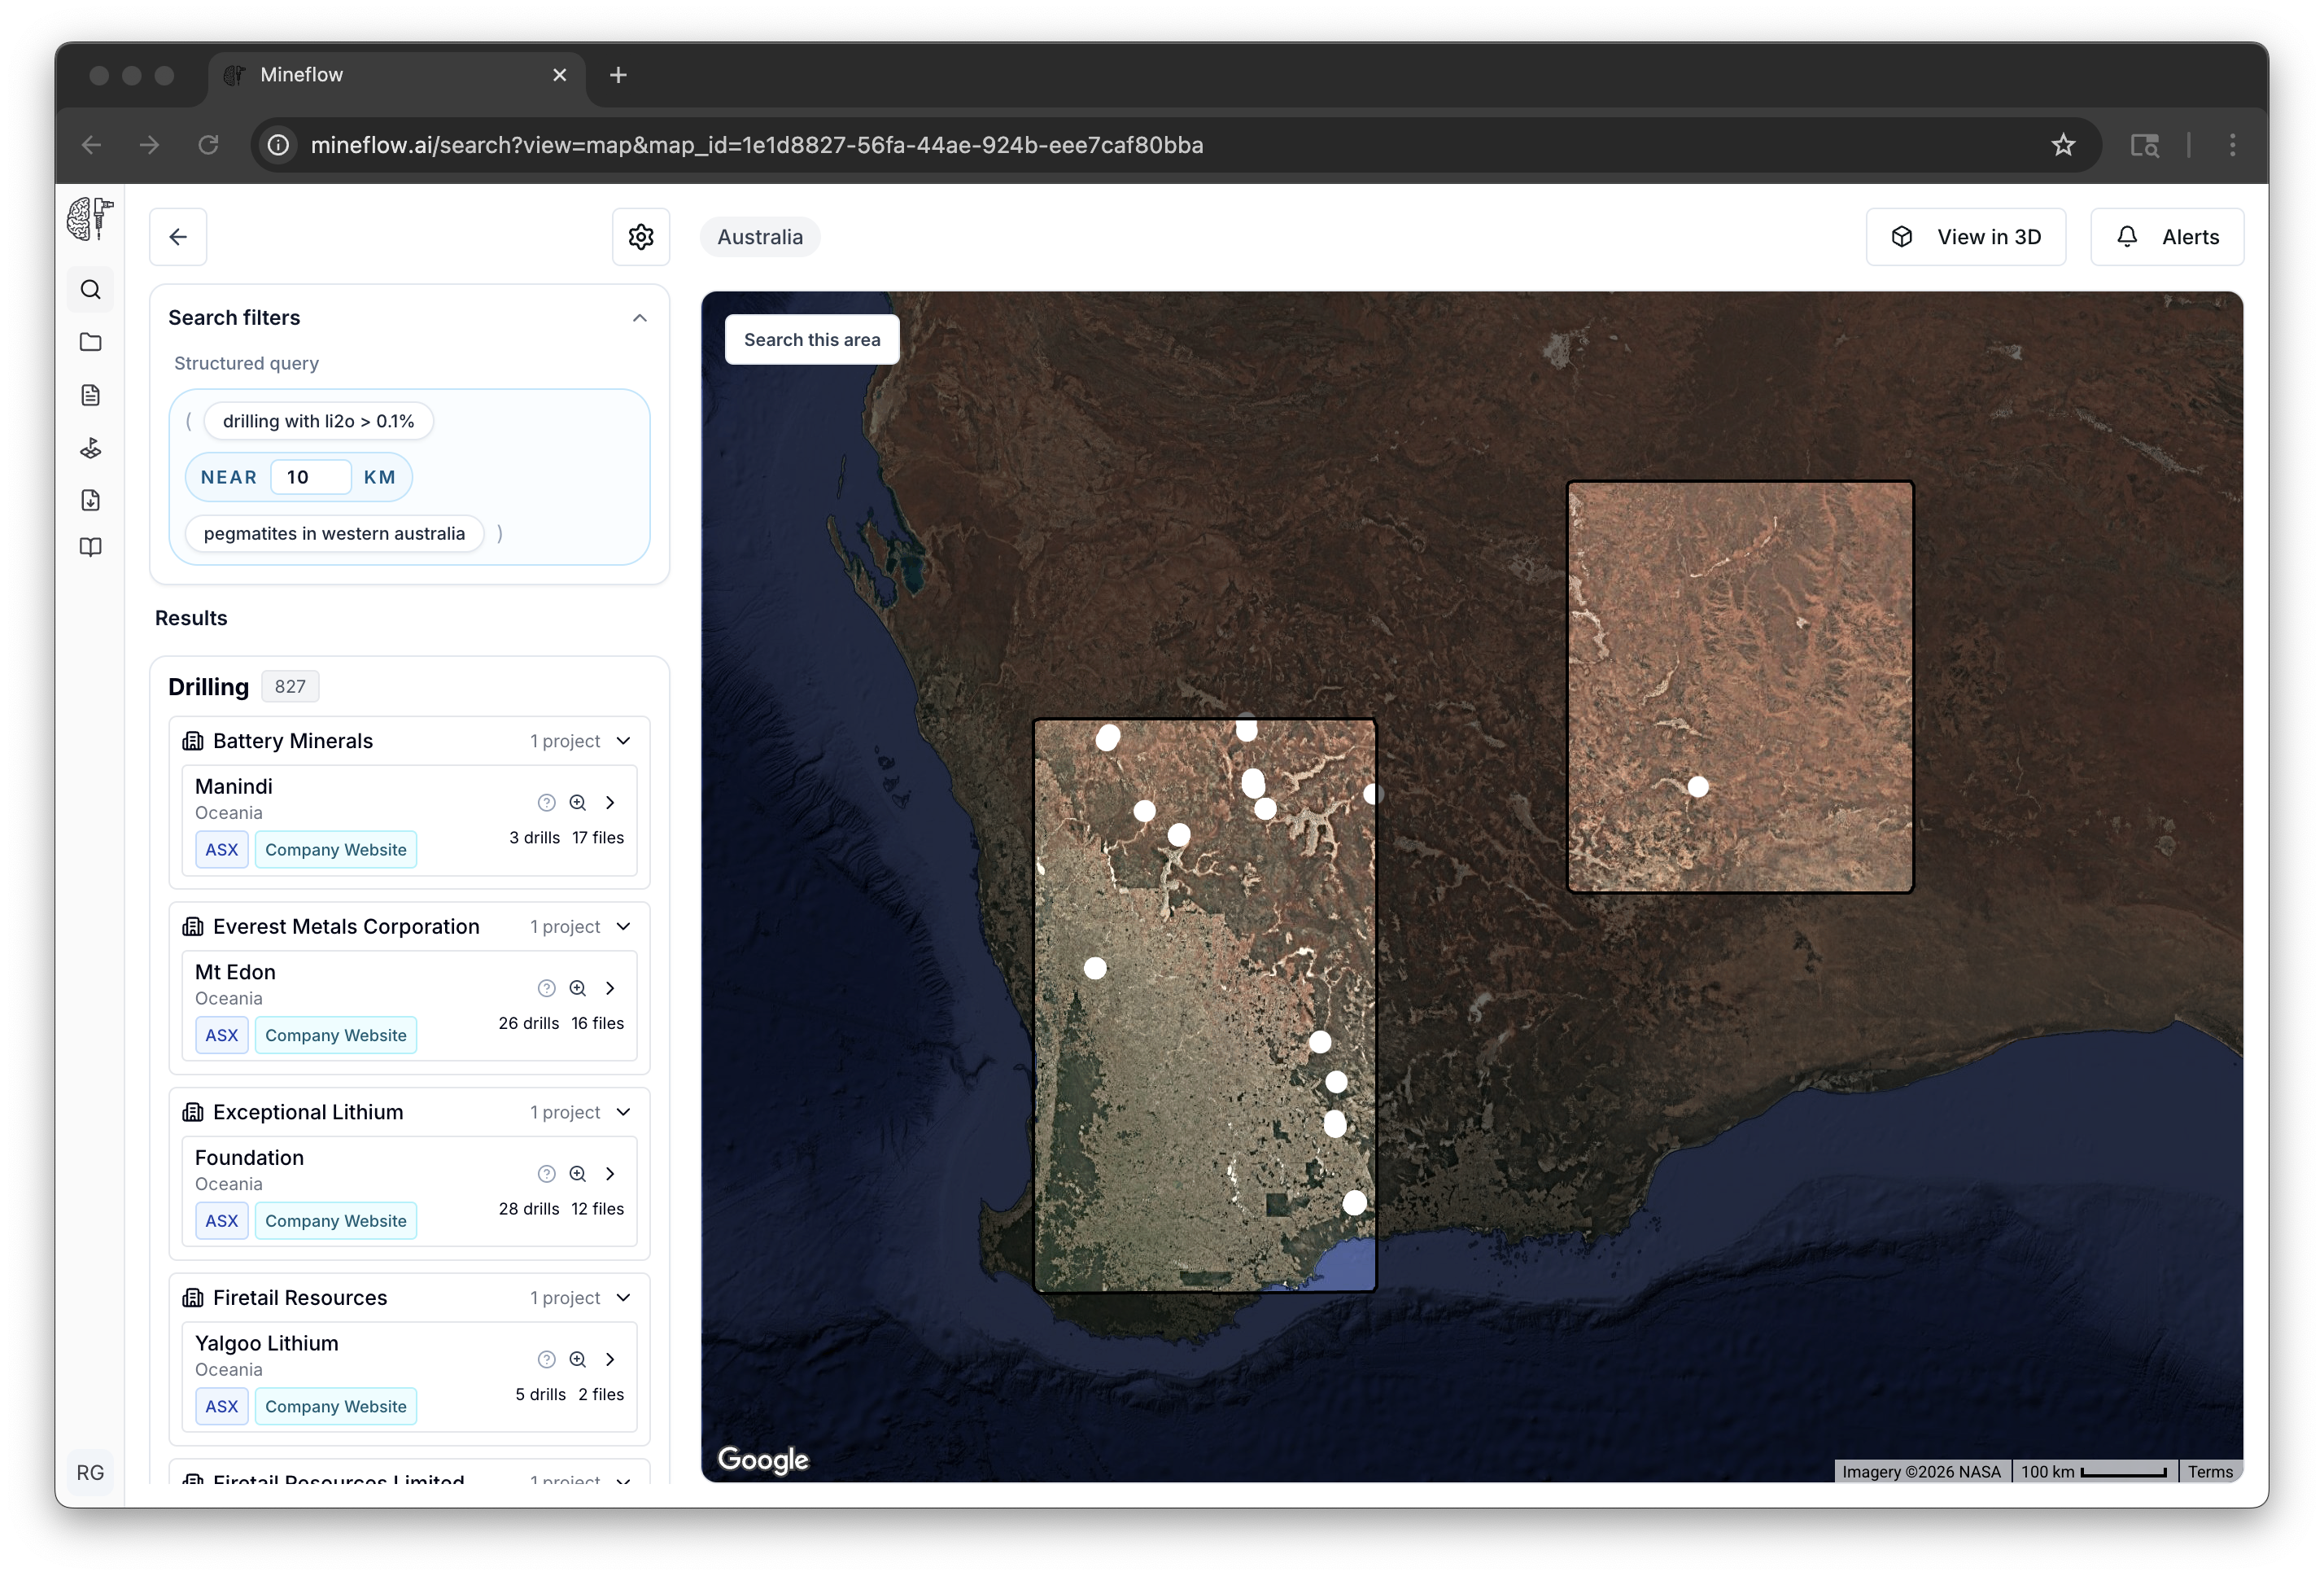The width and height of the screenshot is (2324, 1576).
Task: Click the Drilling results count 827
Action: 290,686
